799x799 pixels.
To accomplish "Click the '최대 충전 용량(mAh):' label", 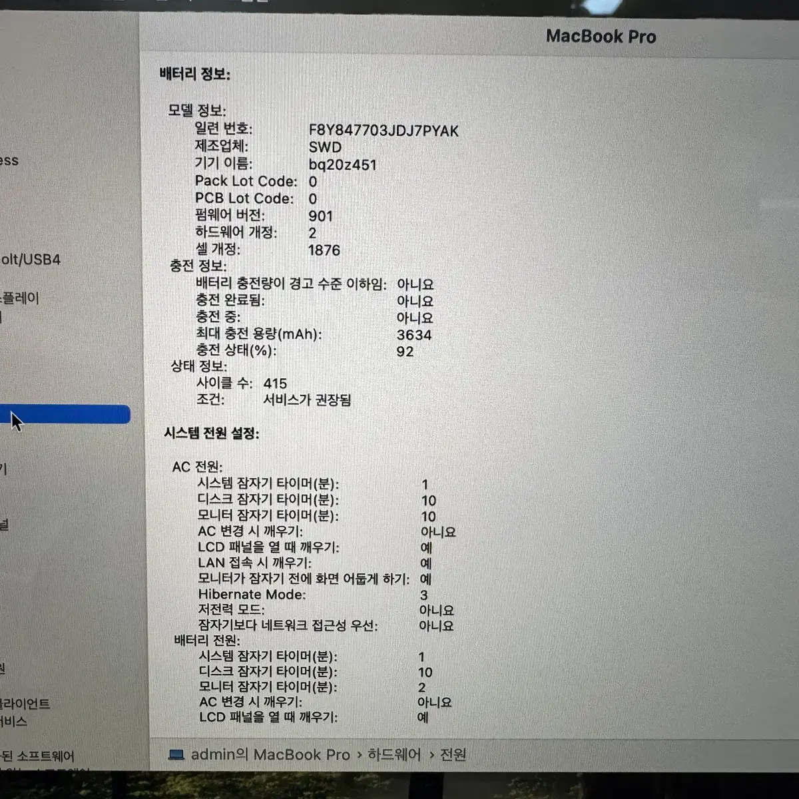I will pos(258,334).
